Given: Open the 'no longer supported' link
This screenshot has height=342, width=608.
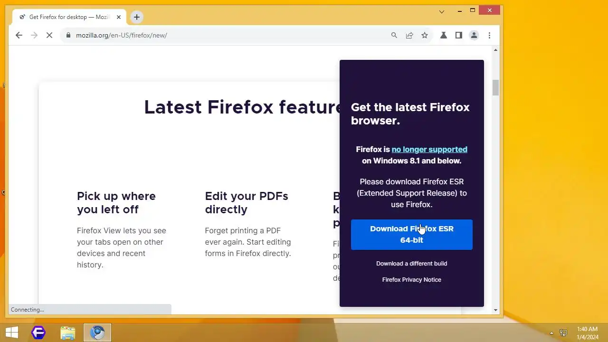Looking at the screenshot, I should click(x=429, y=149).
